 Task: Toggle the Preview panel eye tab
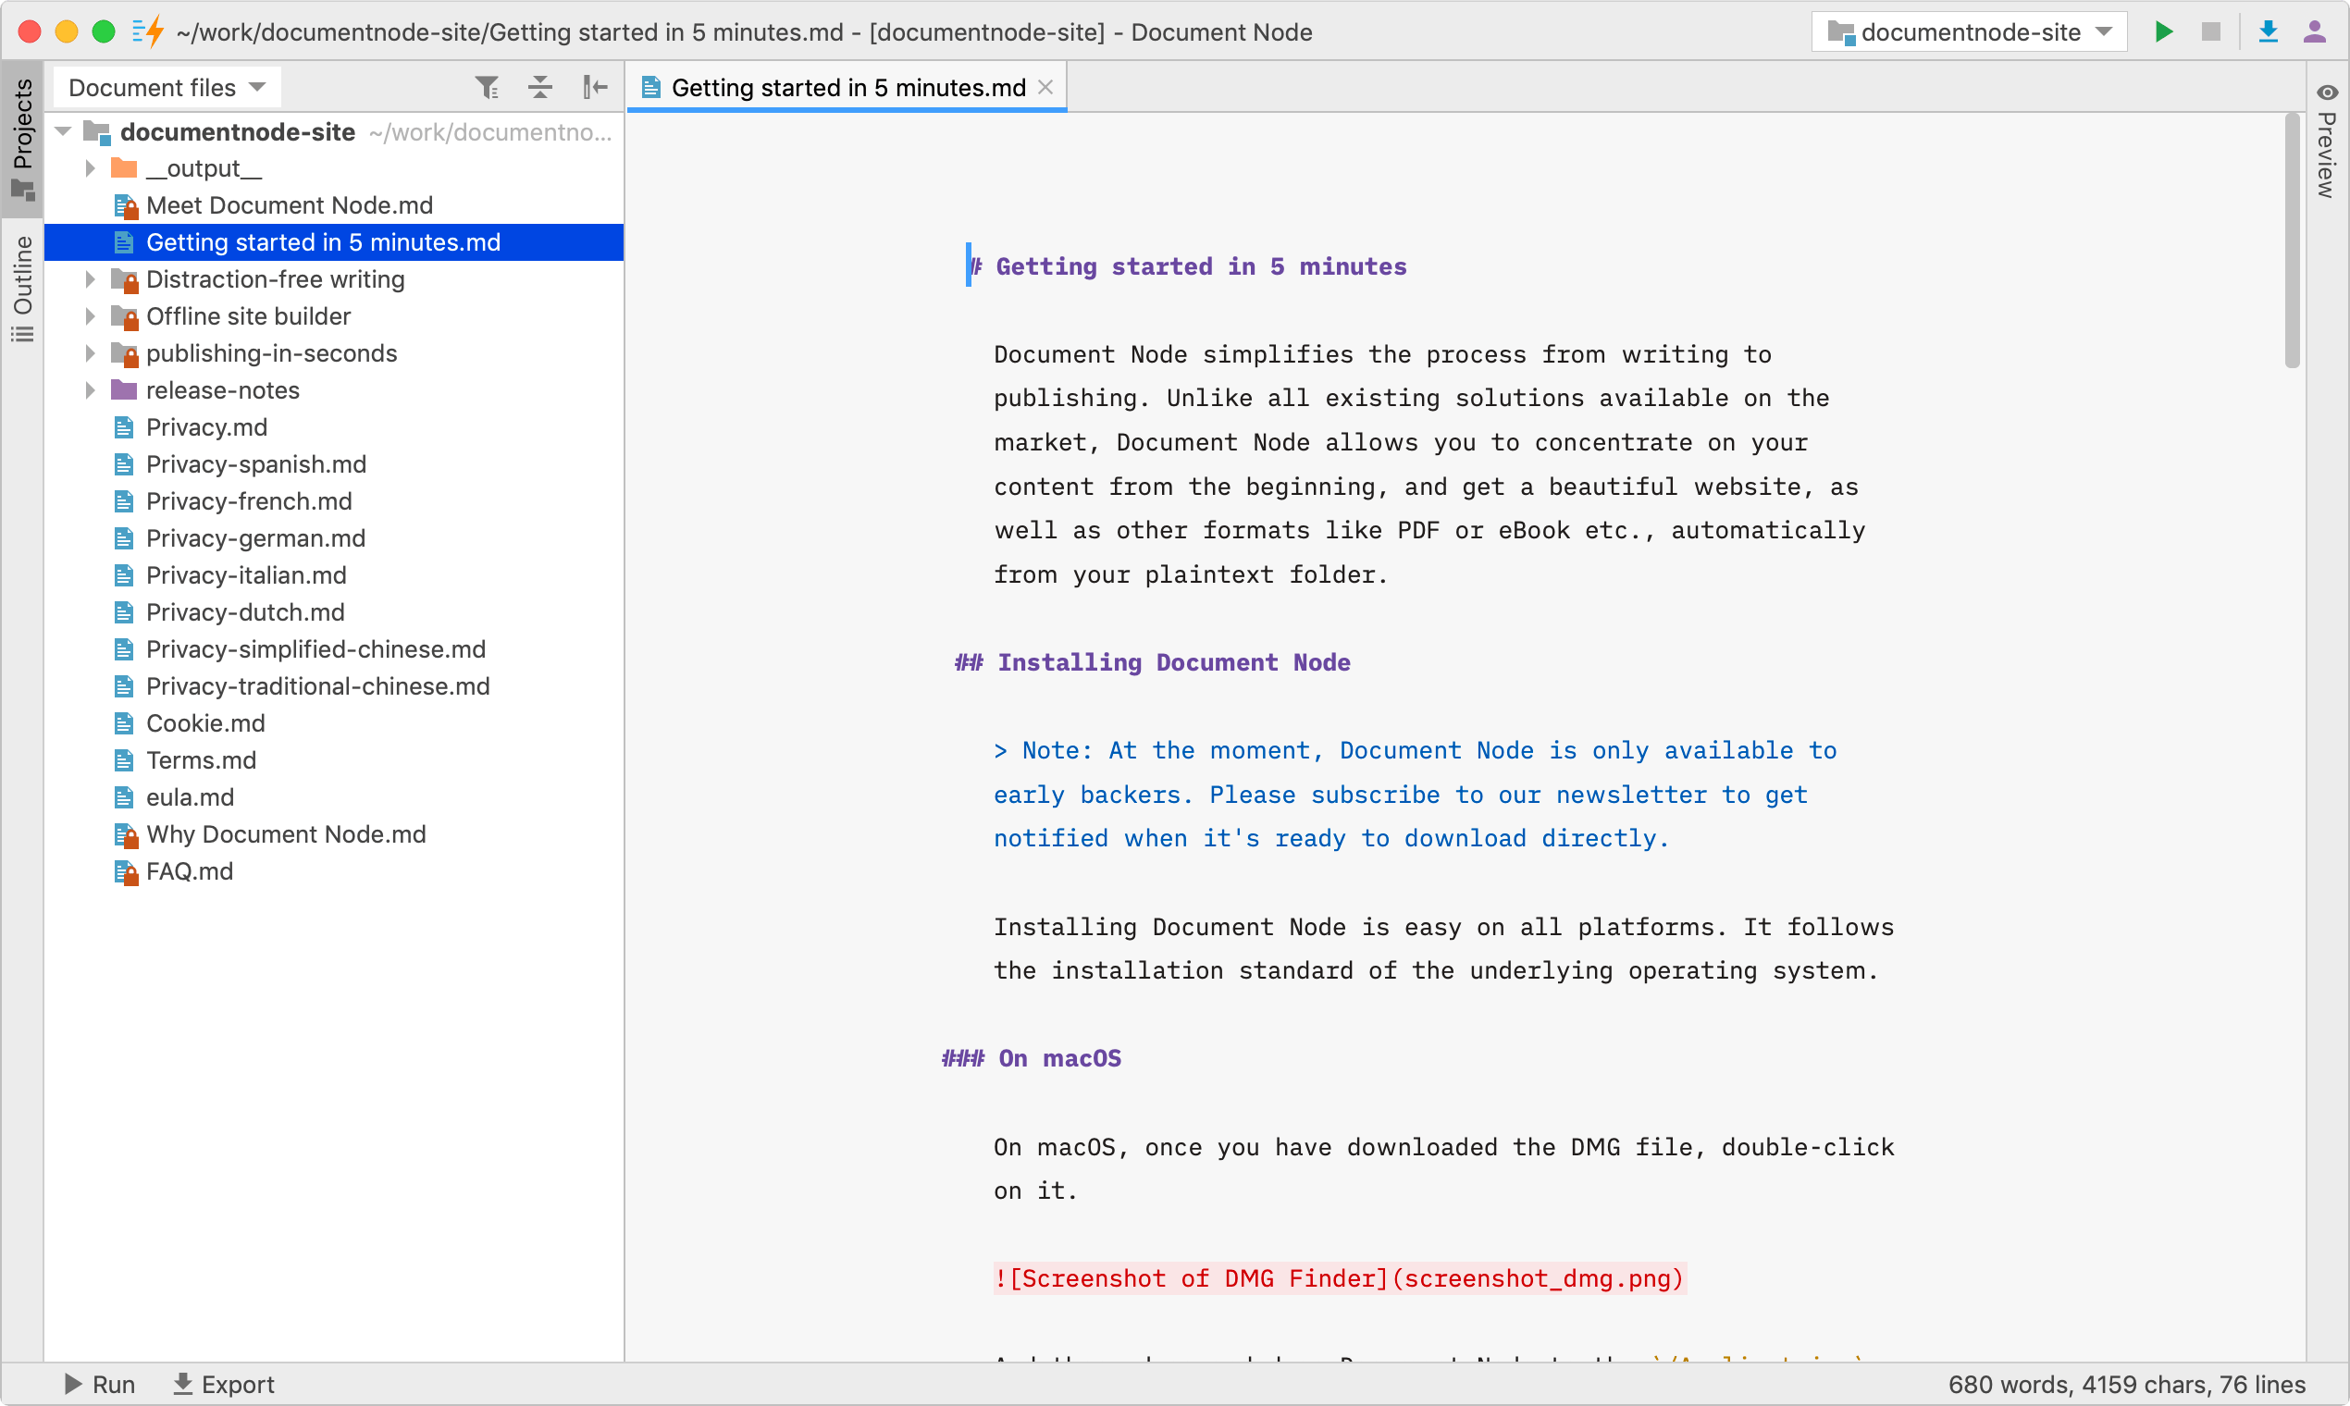tap(2327, 142)
